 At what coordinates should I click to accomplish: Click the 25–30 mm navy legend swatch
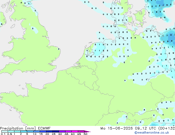click(55, 131)
